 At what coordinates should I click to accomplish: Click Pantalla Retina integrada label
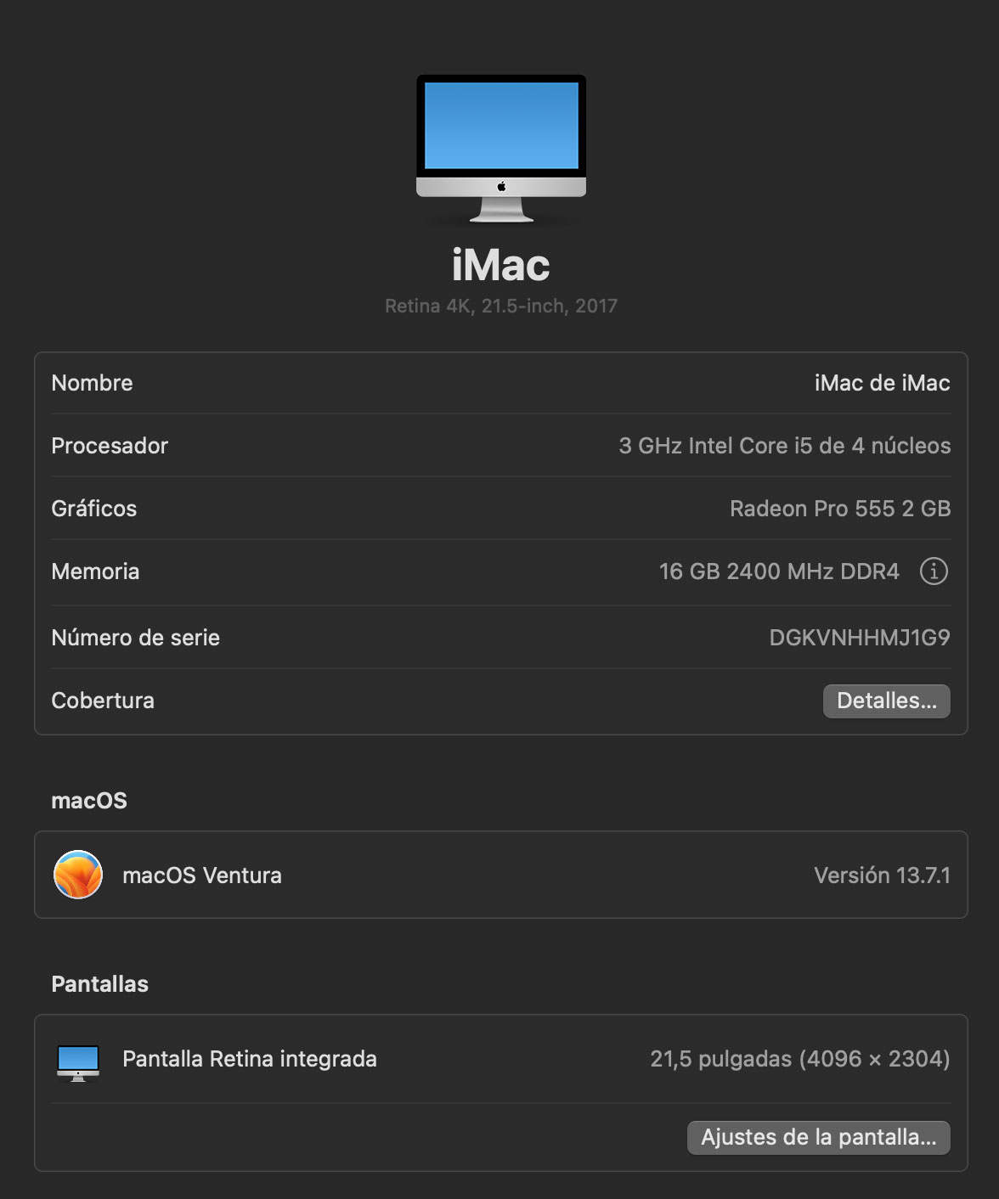pos(250,1059)
